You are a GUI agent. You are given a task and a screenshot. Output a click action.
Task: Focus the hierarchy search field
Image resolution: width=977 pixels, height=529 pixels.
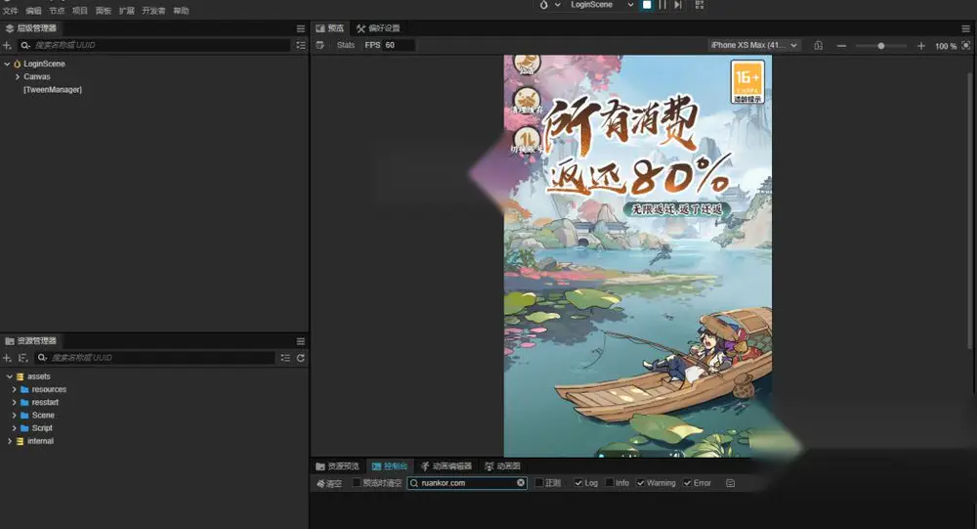pyautogui.click(x=161, y=46)
